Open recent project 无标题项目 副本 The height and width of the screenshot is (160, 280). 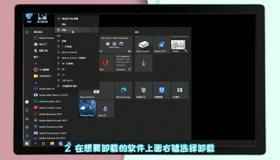point(77,86)
